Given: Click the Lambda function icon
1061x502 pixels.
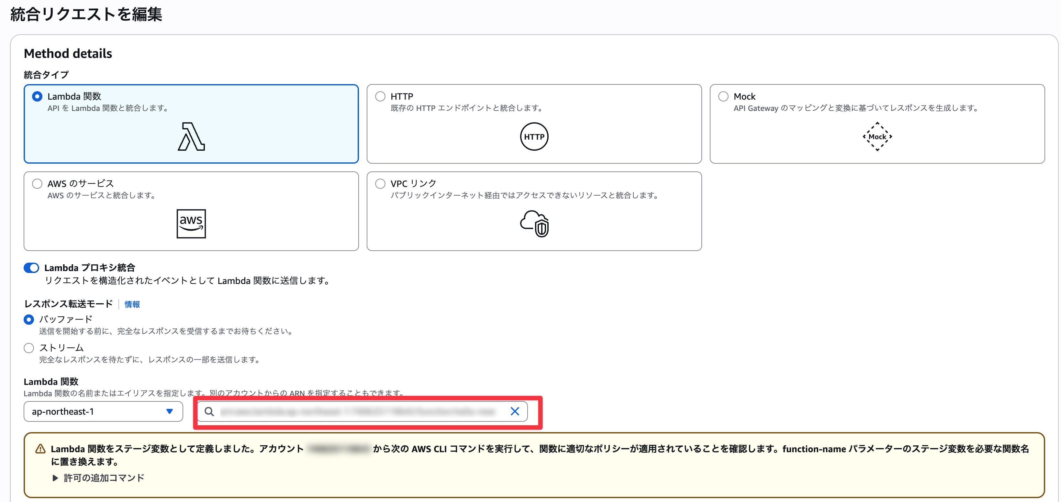Looking at the screenshot, I should point(191,136).
